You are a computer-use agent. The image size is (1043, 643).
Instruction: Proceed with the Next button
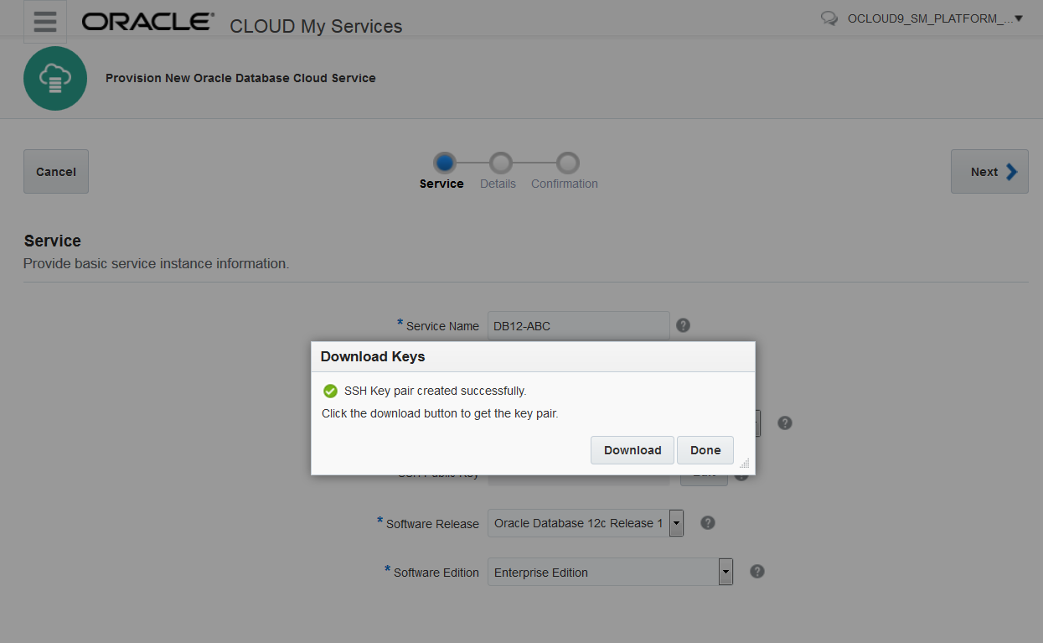pyautogui.click(x=989, y=171)
